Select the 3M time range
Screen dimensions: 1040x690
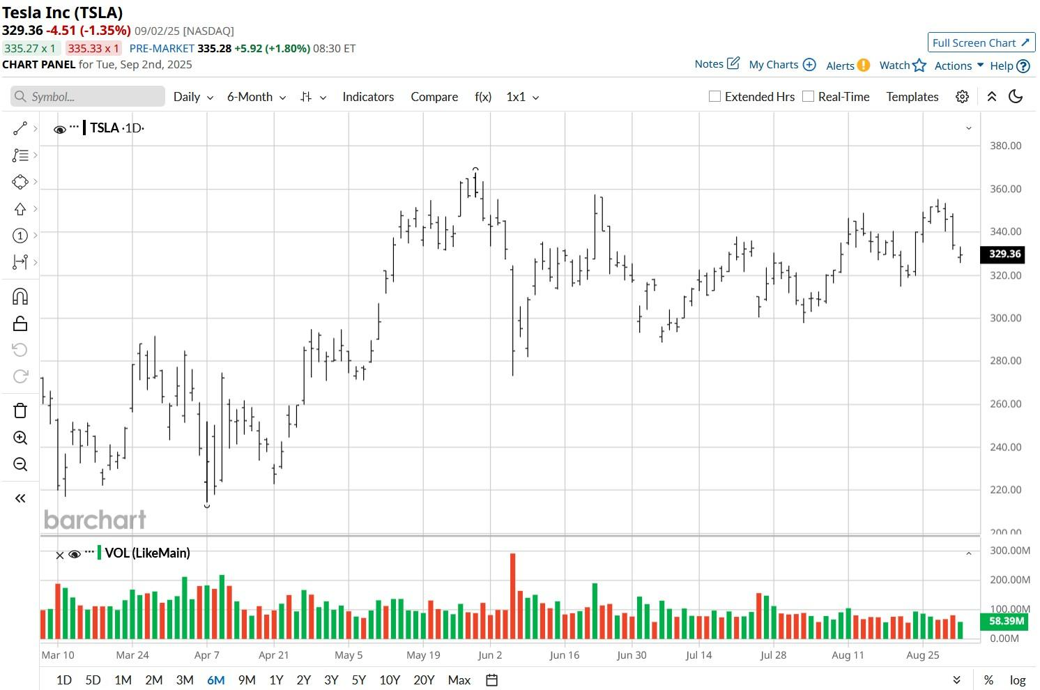coord(185,680)
